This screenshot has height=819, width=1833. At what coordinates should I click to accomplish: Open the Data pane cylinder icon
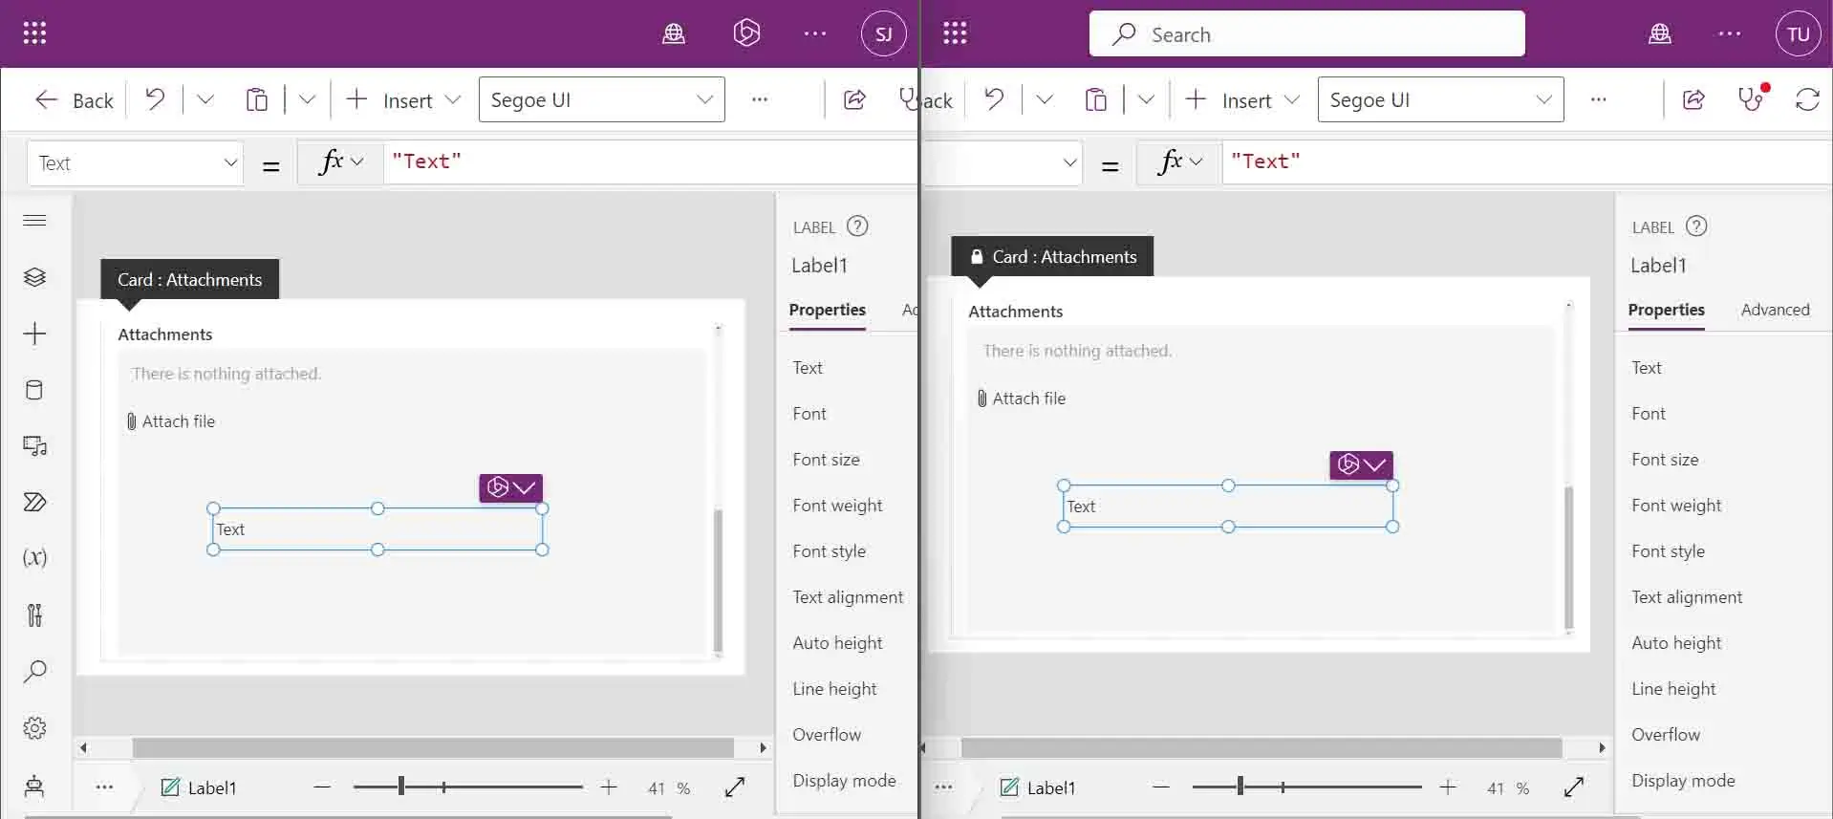[34, 390]
